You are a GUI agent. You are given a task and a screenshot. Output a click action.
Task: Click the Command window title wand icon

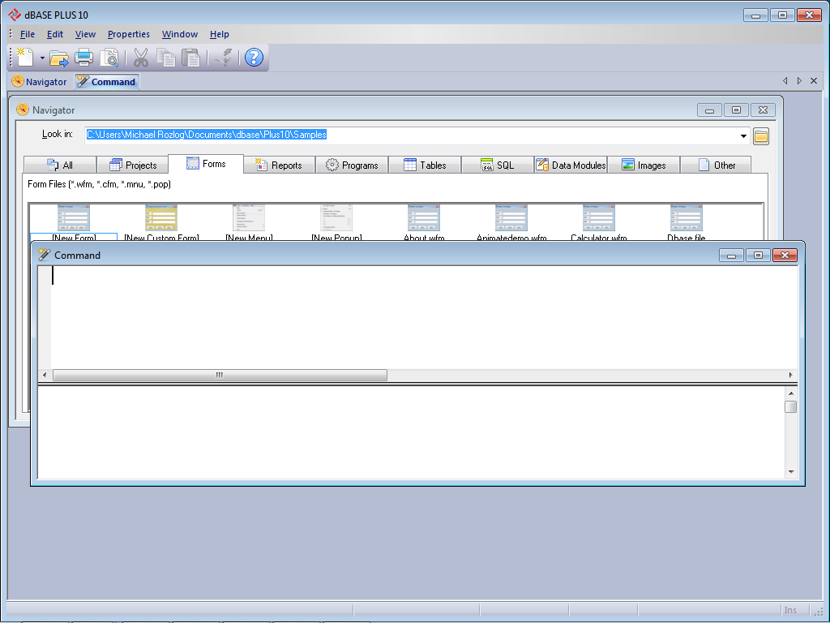(45, 255)
